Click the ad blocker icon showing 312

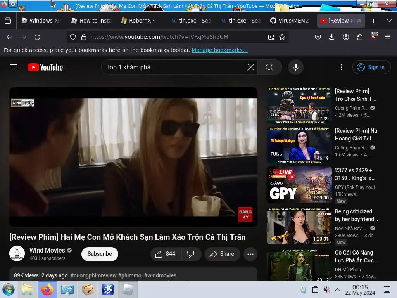point(374,36)
